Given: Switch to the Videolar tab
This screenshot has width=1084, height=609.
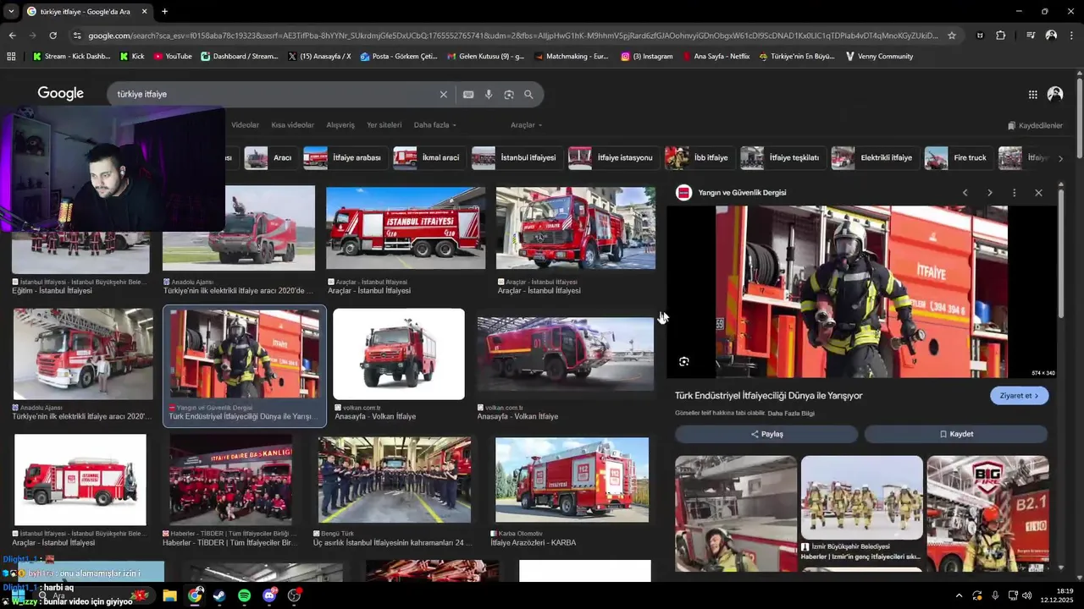Looking at the screenshot, I should pos(245,125).
